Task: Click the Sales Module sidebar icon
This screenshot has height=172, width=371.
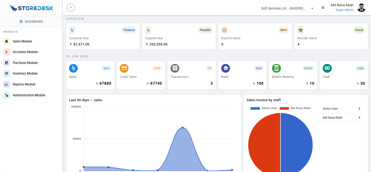Action: pyautogui.click(x=7, y=41)
